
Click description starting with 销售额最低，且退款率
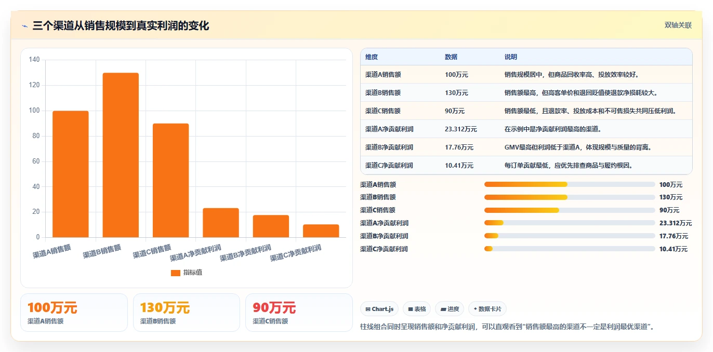tap(591, 111)
